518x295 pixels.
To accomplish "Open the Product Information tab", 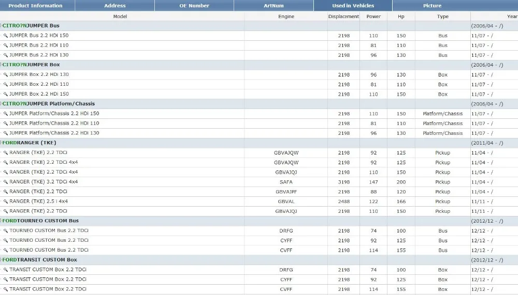I will pyautogui.click(x=35, y=6).
